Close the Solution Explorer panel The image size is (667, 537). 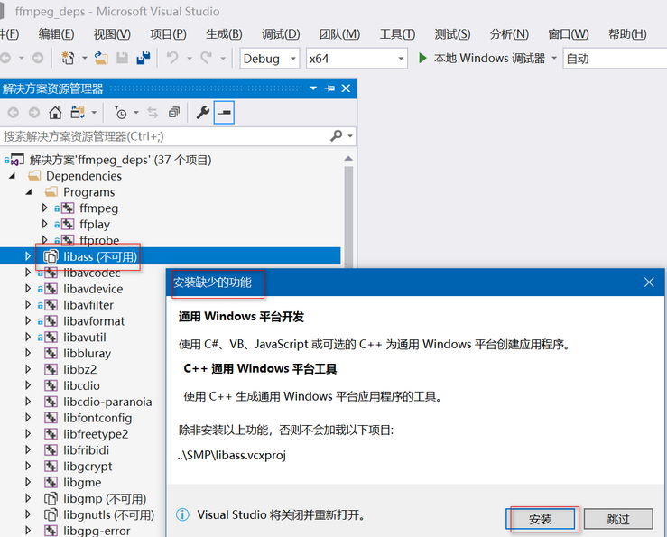346,88
